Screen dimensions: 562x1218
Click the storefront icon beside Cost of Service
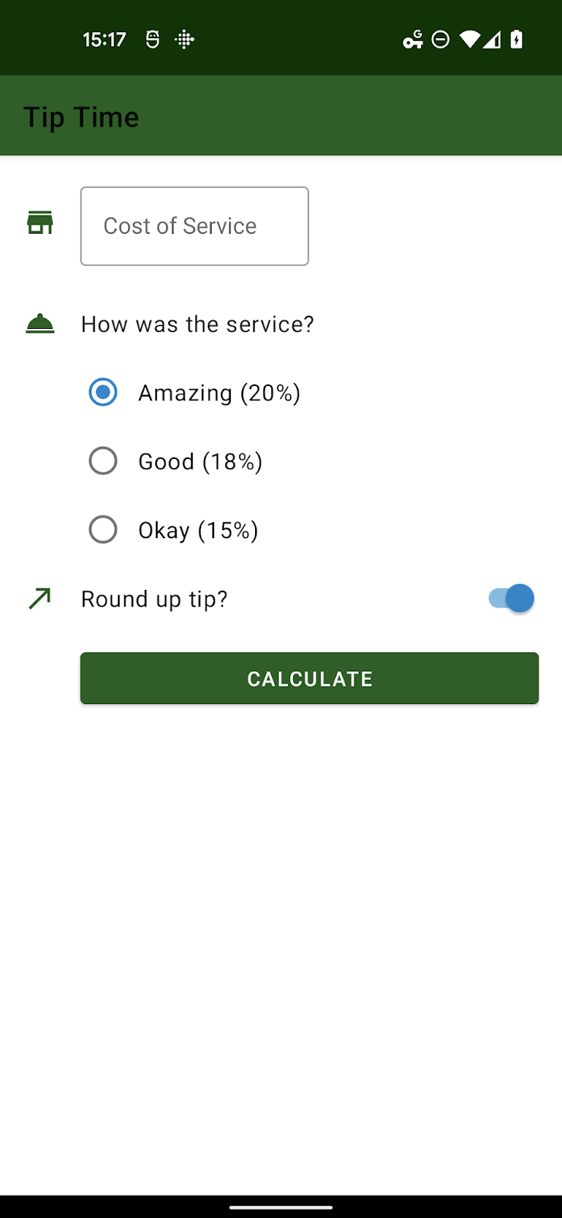40,222
